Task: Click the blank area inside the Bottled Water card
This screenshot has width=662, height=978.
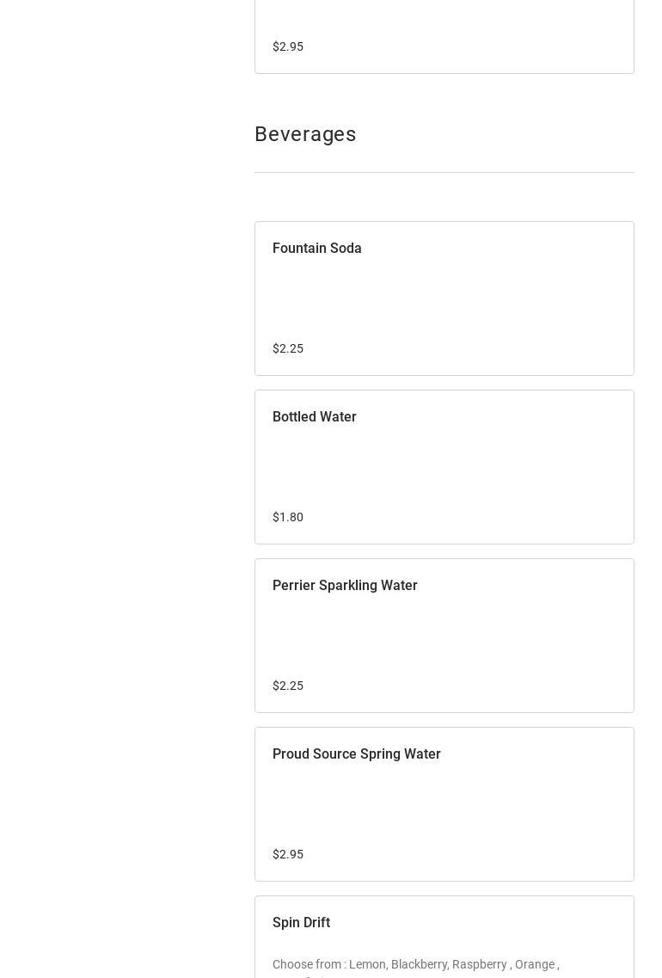Action: (444, 466)
